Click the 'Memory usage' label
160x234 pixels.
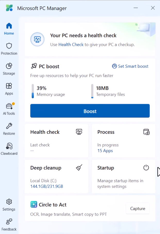click(x=51, y=94)
